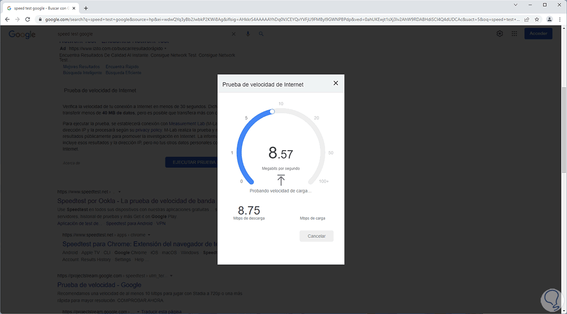Click the 'Mbps de carga' label

[x=312, y=219]
